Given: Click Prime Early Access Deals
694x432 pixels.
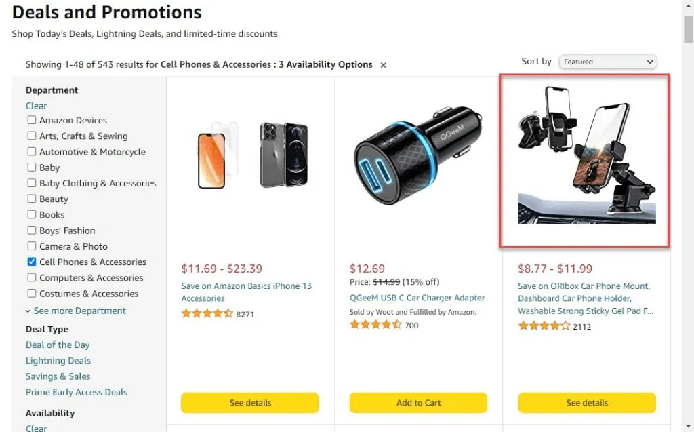Looking at the screenshot, I should pyautogui.click(x=77, y=392).
